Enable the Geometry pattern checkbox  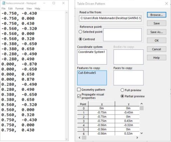coord(79,89)
